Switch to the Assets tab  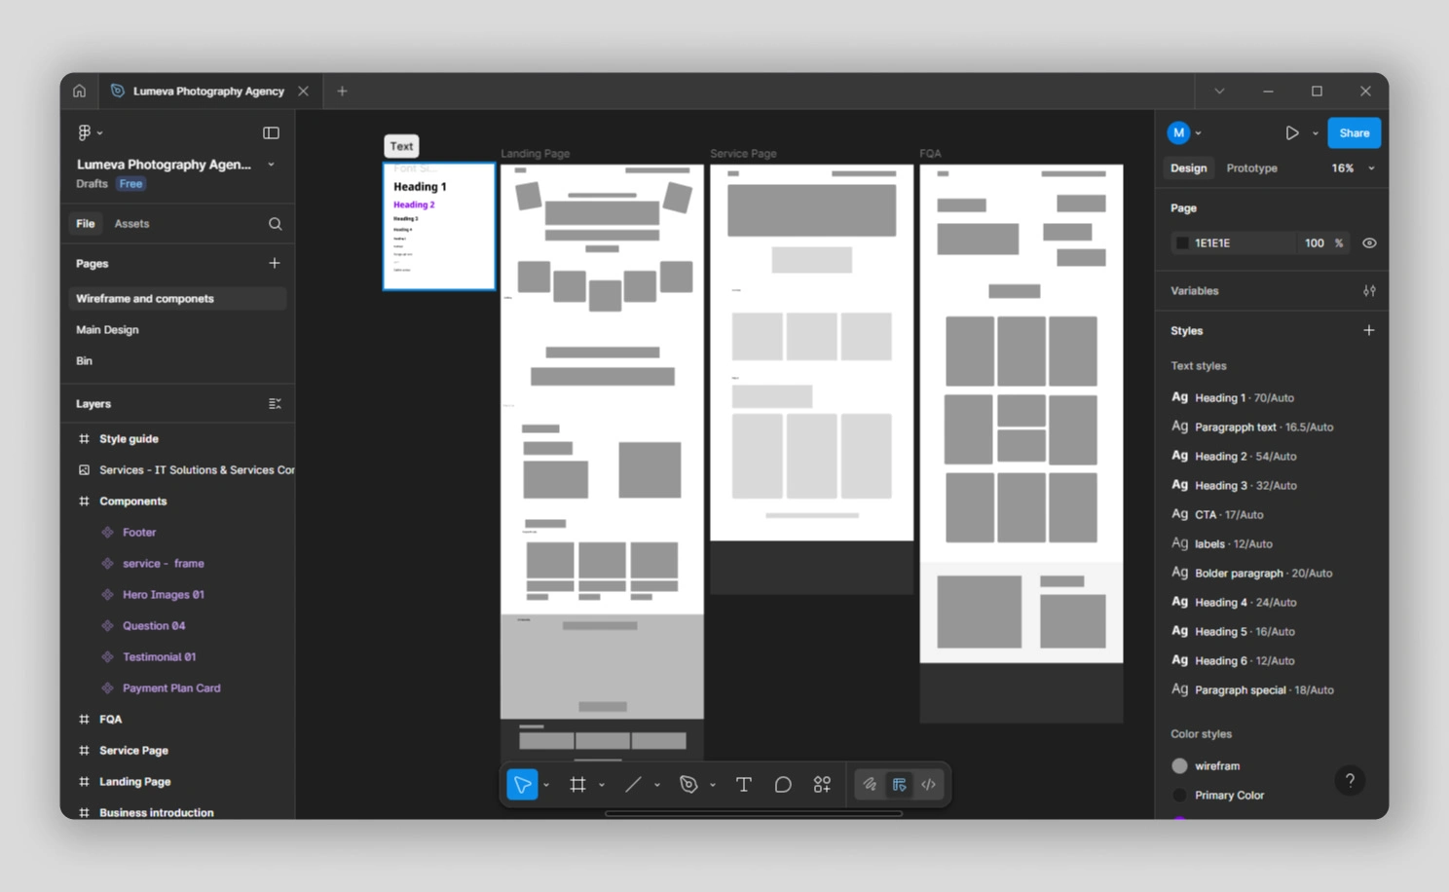point(131,223)
